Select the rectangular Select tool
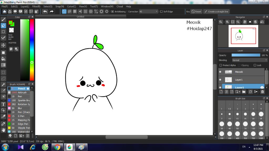The width and height of the screenshot is (269, 151). pyautogui.click(x=3, y=72)
